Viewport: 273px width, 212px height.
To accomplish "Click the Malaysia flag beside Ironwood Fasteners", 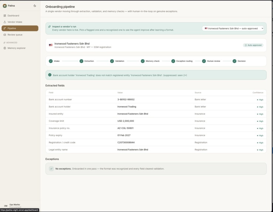I will pos(51,45).
